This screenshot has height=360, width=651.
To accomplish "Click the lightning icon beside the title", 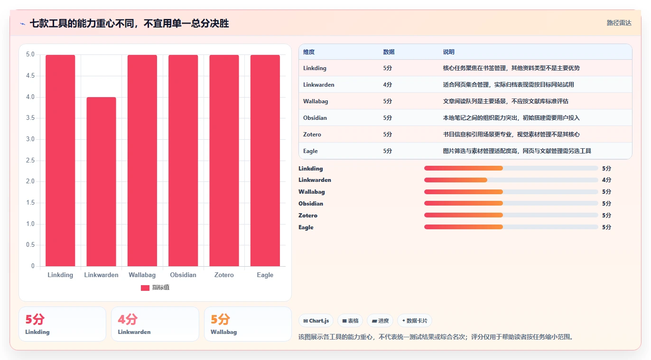I will click(x=23, y=24).
